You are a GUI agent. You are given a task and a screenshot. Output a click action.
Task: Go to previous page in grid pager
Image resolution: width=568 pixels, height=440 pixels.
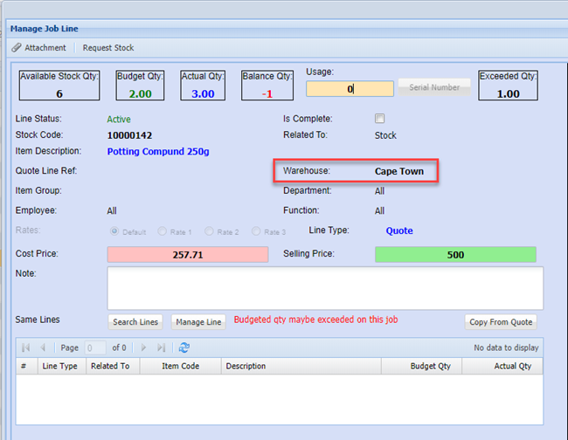(x=43, y=347)
